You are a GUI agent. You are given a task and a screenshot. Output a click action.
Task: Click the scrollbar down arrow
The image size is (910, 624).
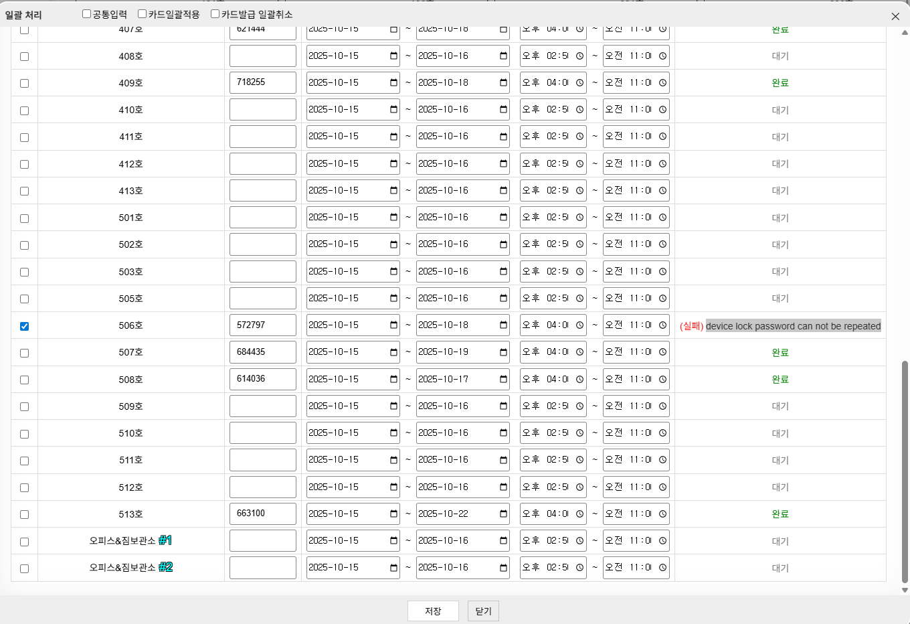point(905,590)
